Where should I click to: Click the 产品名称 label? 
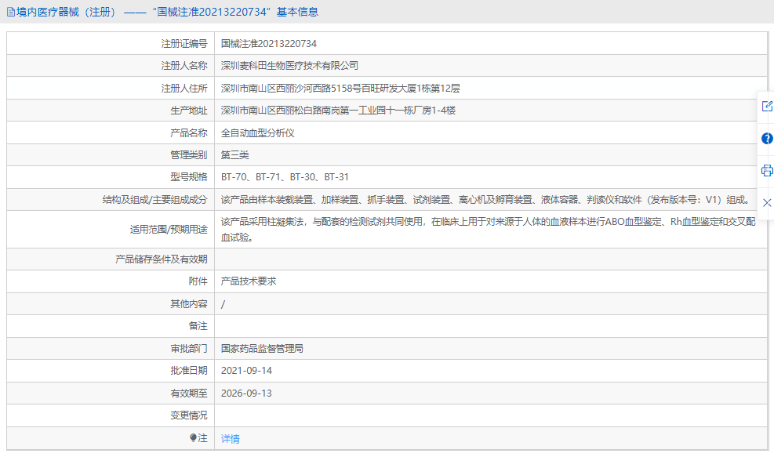pyautogui.click(x=189, y=132)
